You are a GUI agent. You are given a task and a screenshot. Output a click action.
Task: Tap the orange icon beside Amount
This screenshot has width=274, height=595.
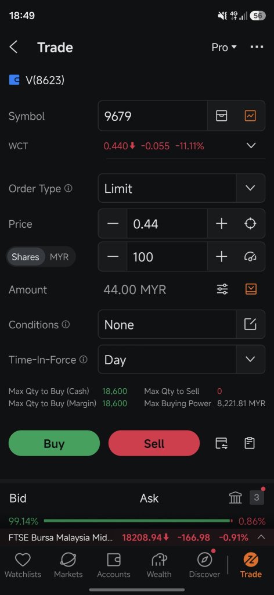(x=251, y=289)
